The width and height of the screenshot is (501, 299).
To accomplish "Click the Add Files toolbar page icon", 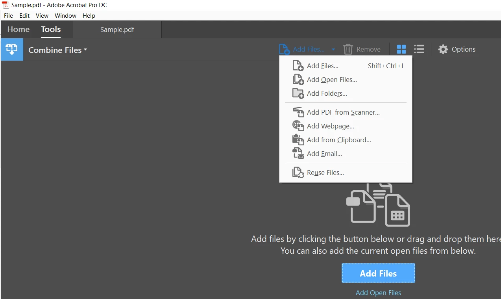I will pyautogui.click(x=284, y=49).
